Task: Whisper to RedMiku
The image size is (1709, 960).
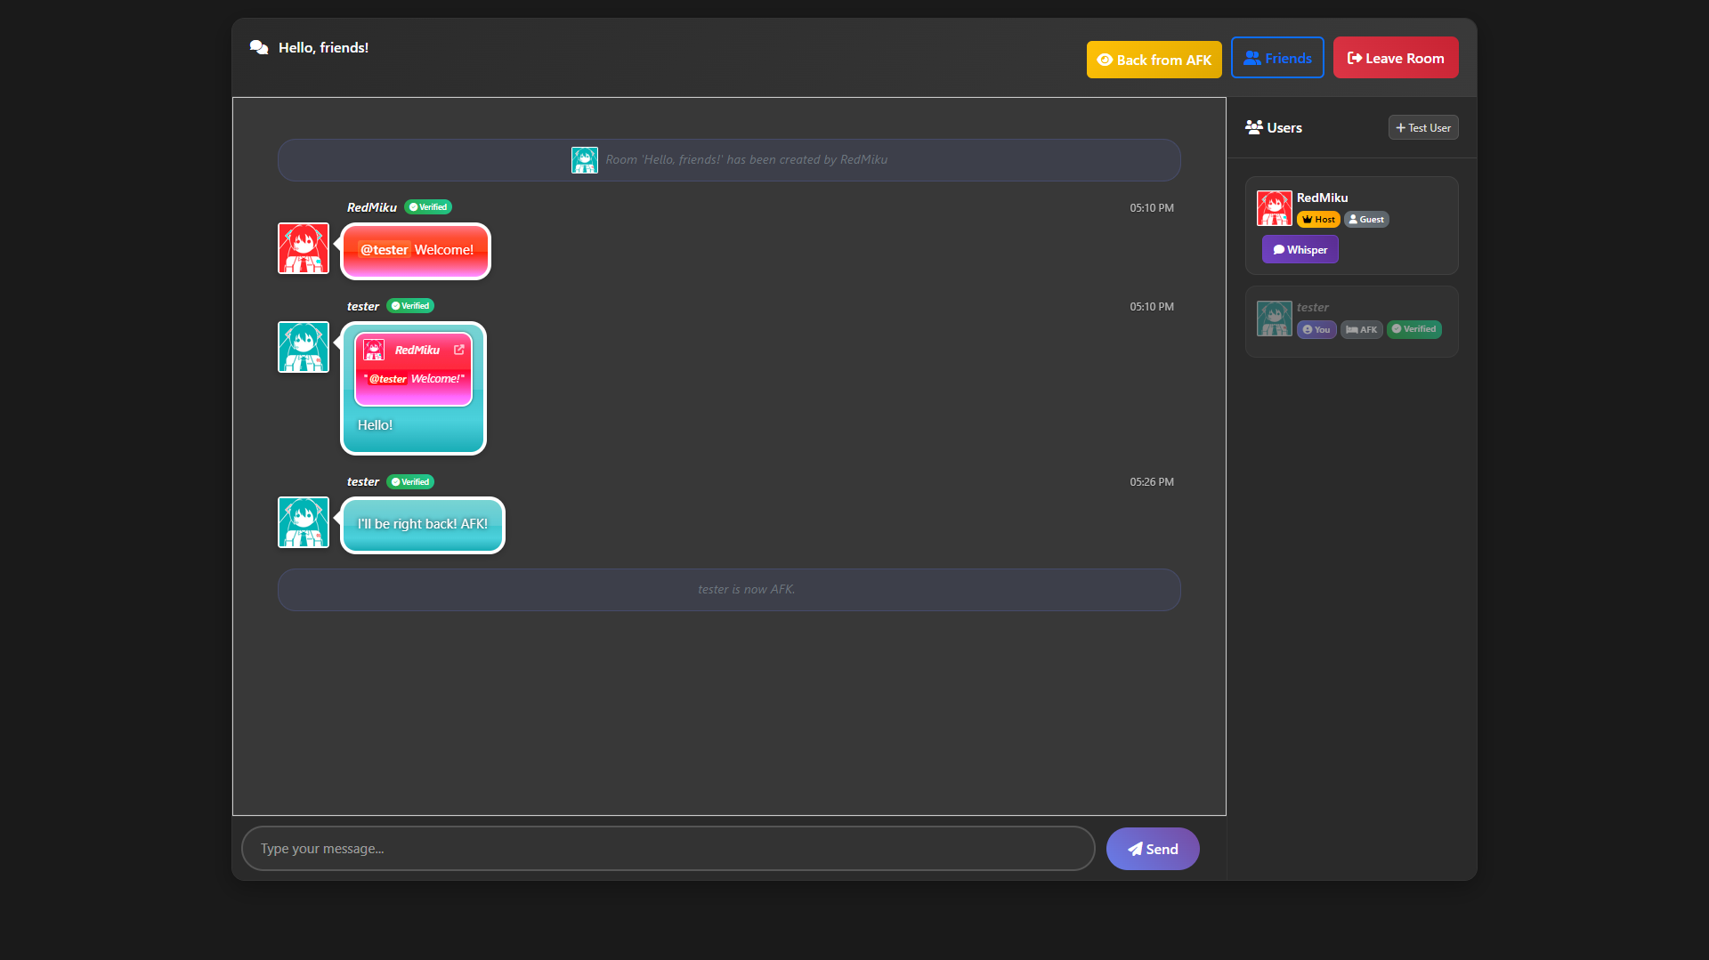Action: 1300,250
